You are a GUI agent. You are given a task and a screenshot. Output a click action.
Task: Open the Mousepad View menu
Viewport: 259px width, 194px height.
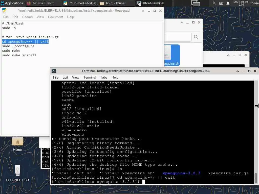click(40, 17)
